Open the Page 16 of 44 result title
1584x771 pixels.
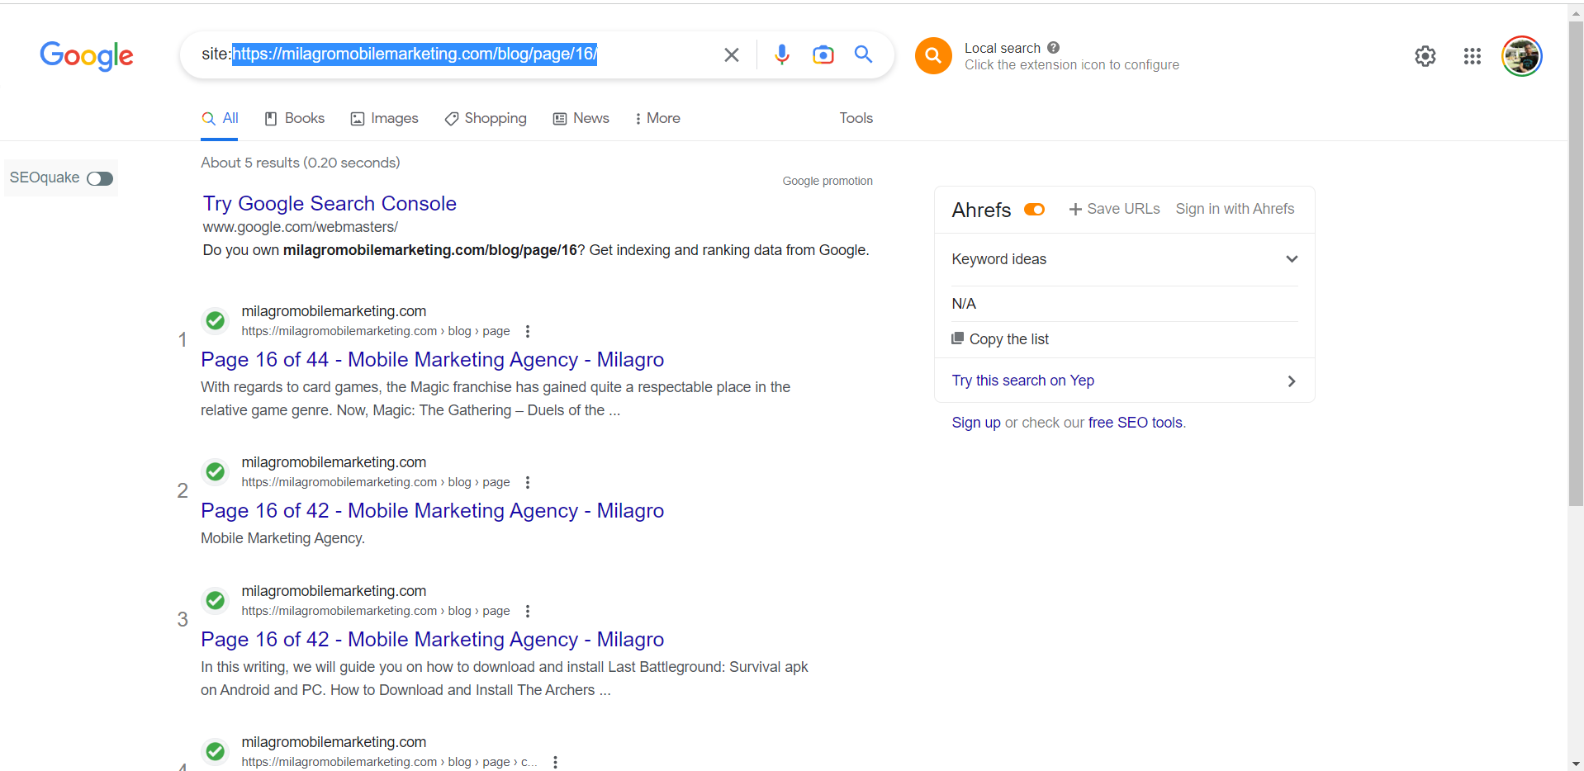coord(432,359)
